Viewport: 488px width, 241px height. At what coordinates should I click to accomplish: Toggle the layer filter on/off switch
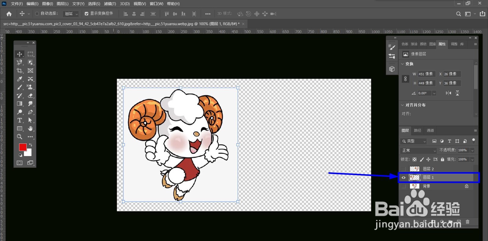pyautogui.click(x=474, y=141)
